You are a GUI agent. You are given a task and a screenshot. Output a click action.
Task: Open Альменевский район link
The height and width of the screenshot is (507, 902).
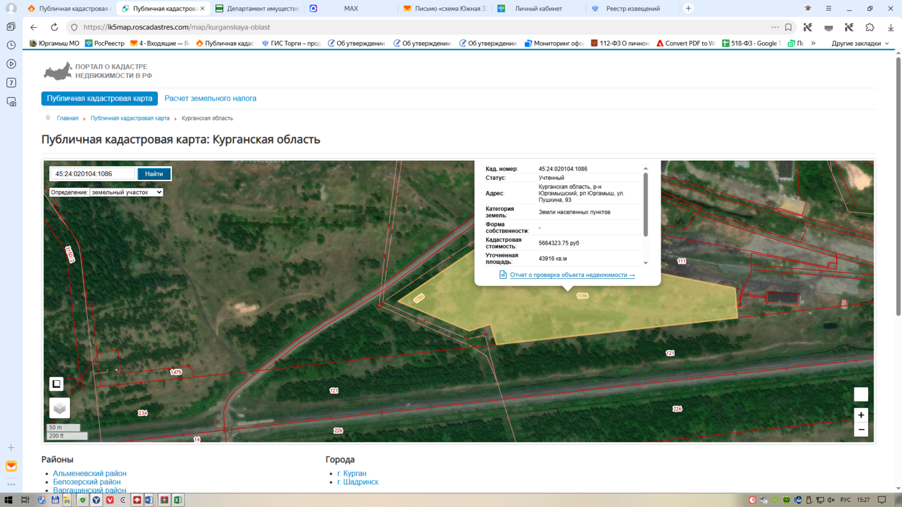[90, 474]
